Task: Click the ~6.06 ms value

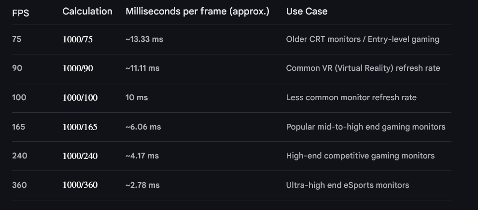Action: (143, 127)
